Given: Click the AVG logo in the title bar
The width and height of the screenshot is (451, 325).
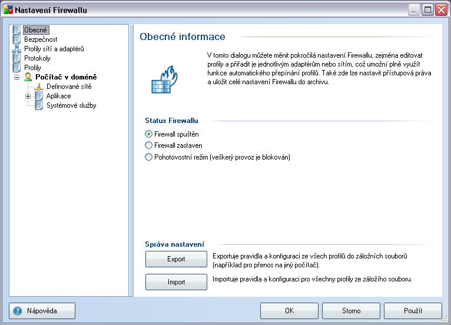Looking at the screenshot, I should pos(8,10).
